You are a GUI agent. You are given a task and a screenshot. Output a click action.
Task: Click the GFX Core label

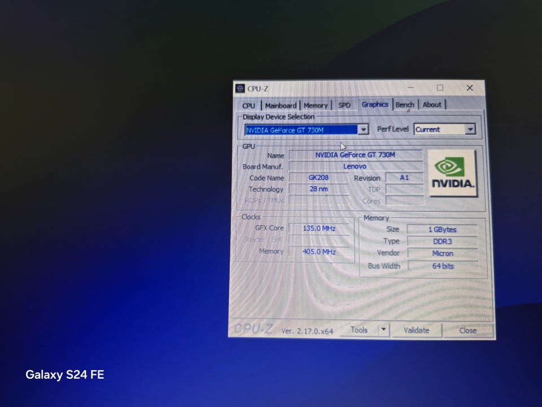click(x=269, y=228)
